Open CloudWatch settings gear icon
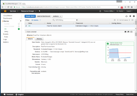This screenshot has height=96, width=137. [x=130, y=16]
